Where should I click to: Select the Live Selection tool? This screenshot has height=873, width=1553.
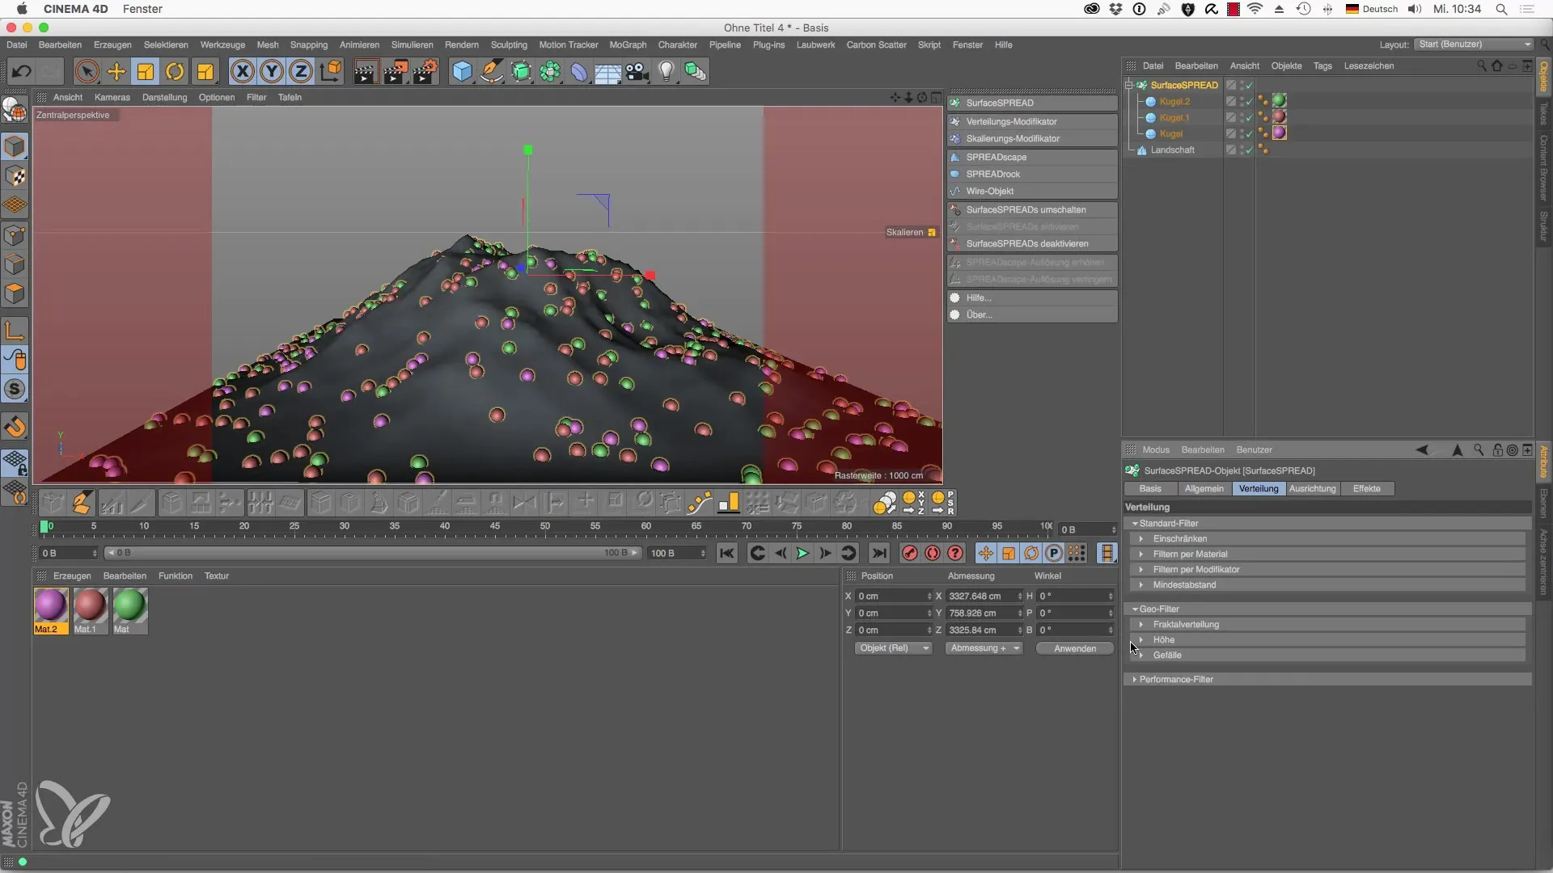click(x=87, y=72)
